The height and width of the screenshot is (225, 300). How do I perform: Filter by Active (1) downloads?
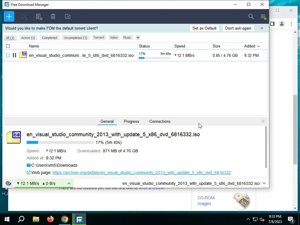tap(28, 38)
